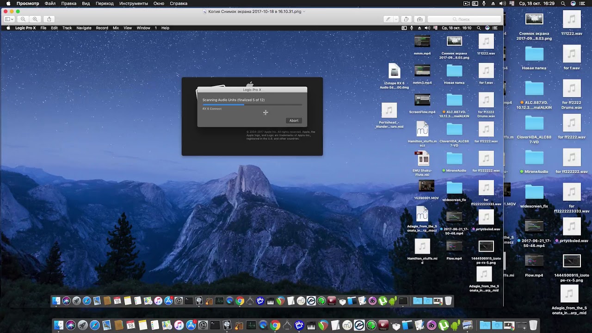Select desktop folder ALC.887.VD.10.12.3...malALKIN
592x333 pixels.
(534, 95)
